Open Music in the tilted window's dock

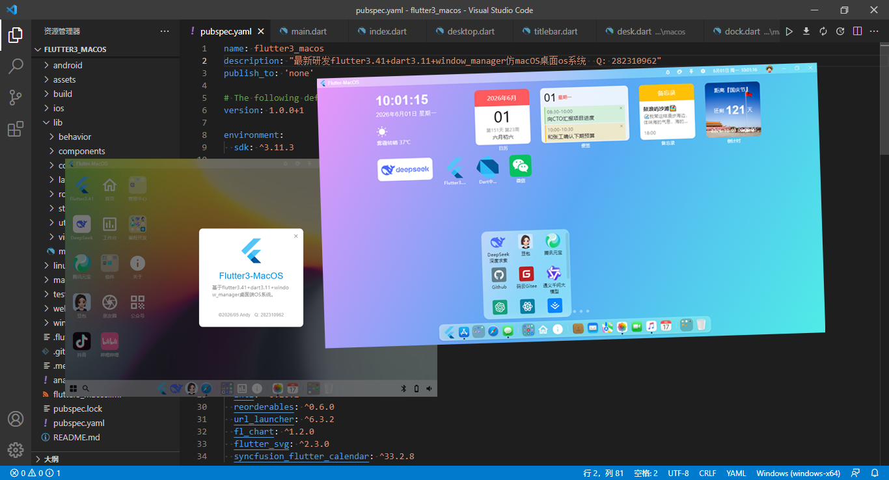click(651, 327)
